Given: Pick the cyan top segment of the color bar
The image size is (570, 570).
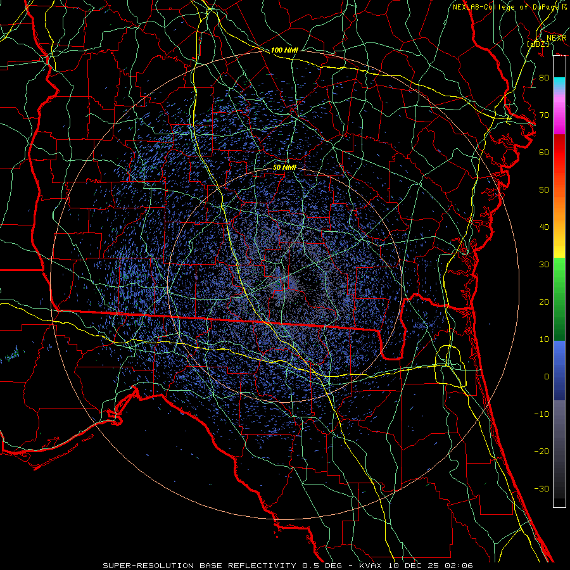Looking at the screenshot, I should pyautogui.click(x=559, y=84).
